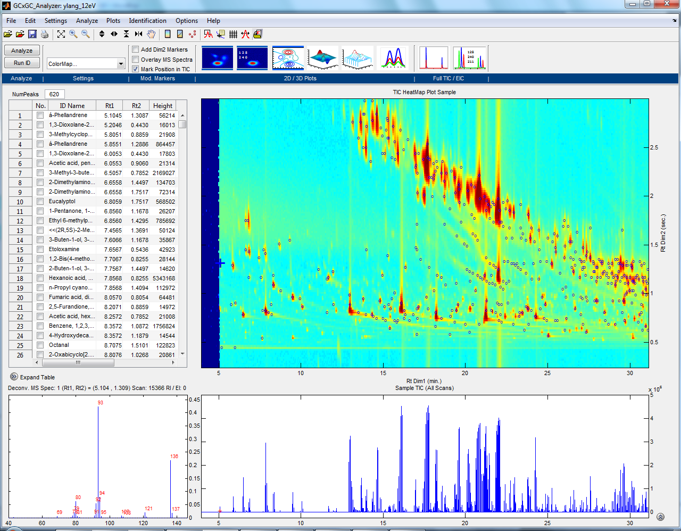This screenshot has width=681, height=531.
Task: Select the zoom in magnifier tool
Action: (73, 34)
